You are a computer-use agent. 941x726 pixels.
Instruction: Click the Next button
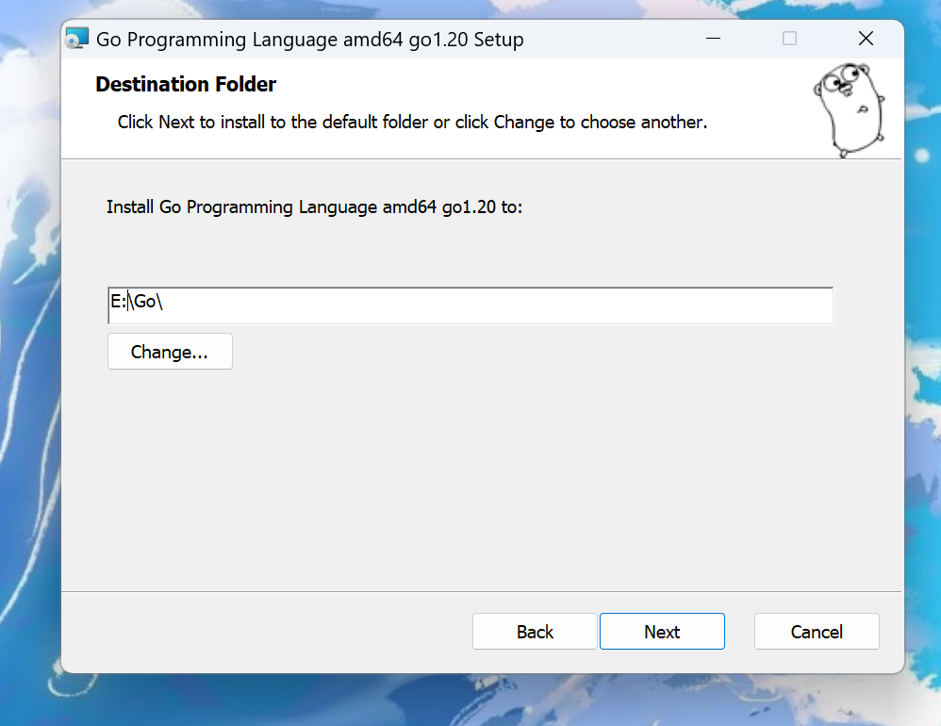[x=662, y=631]
